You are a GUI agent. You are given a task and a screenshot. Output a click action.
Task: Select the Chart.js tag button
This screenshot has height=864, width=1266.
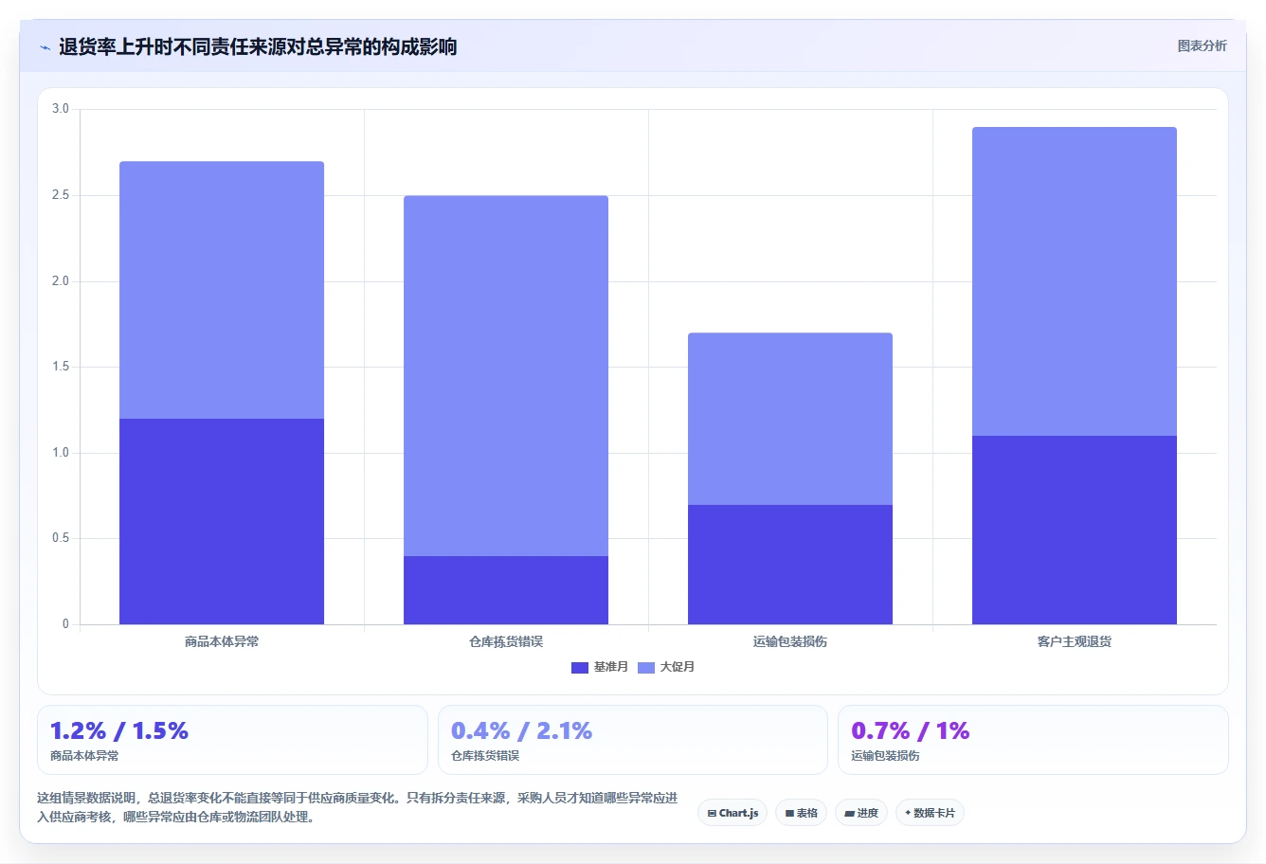point(732,813)
